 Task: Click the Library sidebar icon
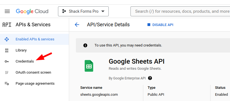7,50
